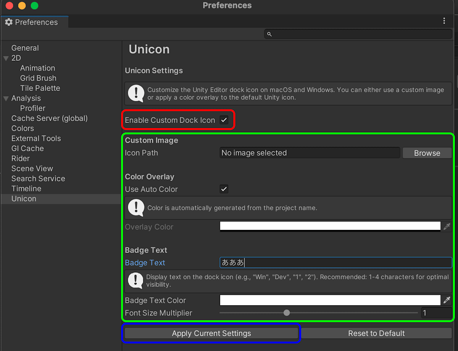
Task: Click the Unicon page title
Action: 149,49
